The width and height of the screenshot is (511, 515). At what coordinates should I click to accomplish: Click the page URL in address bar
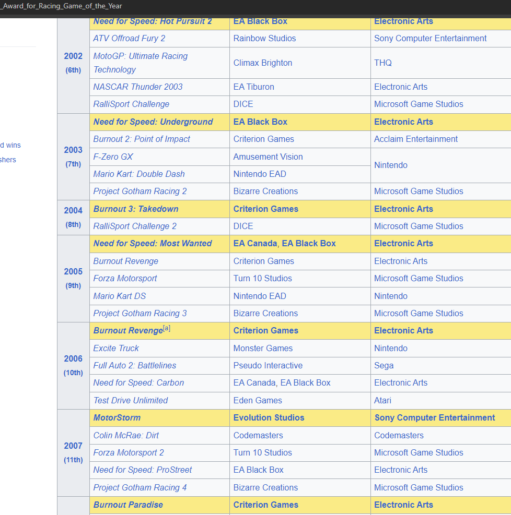61,6
